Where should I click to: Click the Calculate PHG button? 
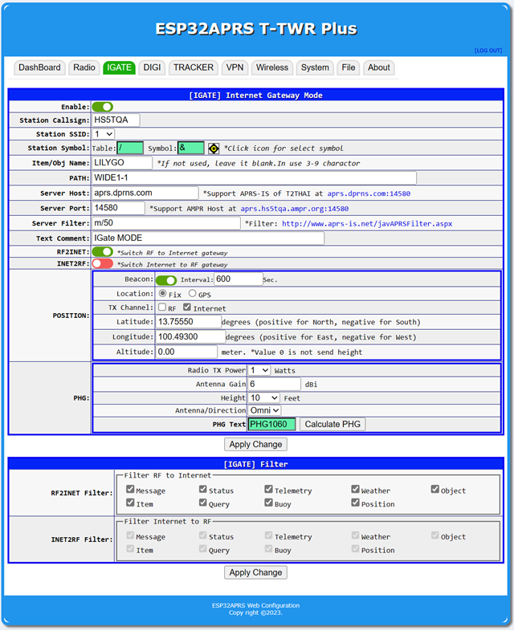click(332, 424)
